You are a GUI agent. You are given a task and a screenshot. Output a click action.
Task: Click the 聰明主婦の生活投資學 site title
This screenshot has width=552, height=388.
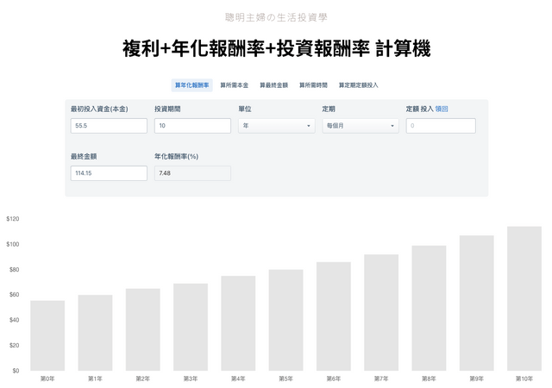(x=276, y=16)
